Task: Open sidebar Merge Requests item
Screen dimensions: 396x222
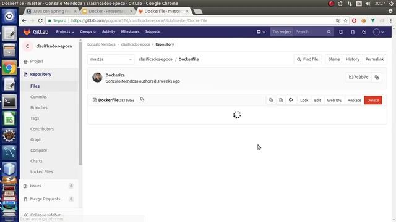Action: 45,199
